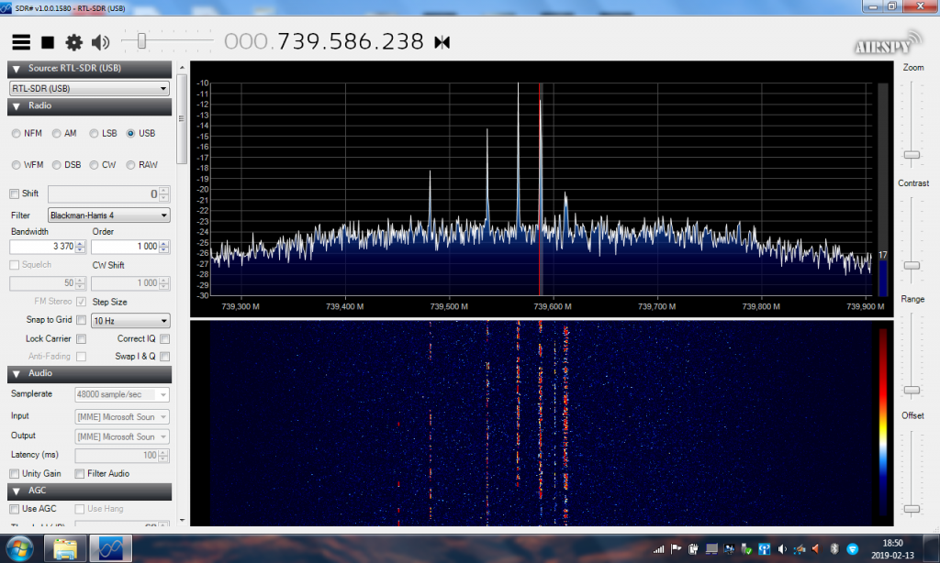940x563 pixels.
Task: Select DSB demodulation mode
Action: [56, 165]
